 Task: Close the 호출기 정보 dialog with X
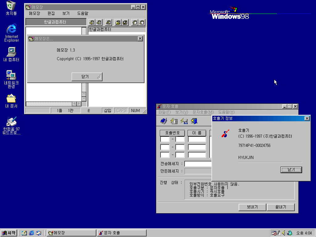pyautogui.click(x=307, y=118)
